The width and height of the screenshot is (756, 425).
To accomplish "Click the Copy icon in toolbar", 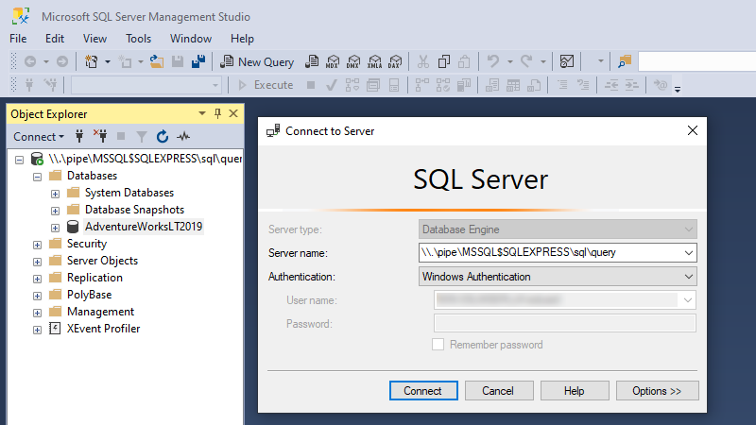I will [x=443, y=61].
